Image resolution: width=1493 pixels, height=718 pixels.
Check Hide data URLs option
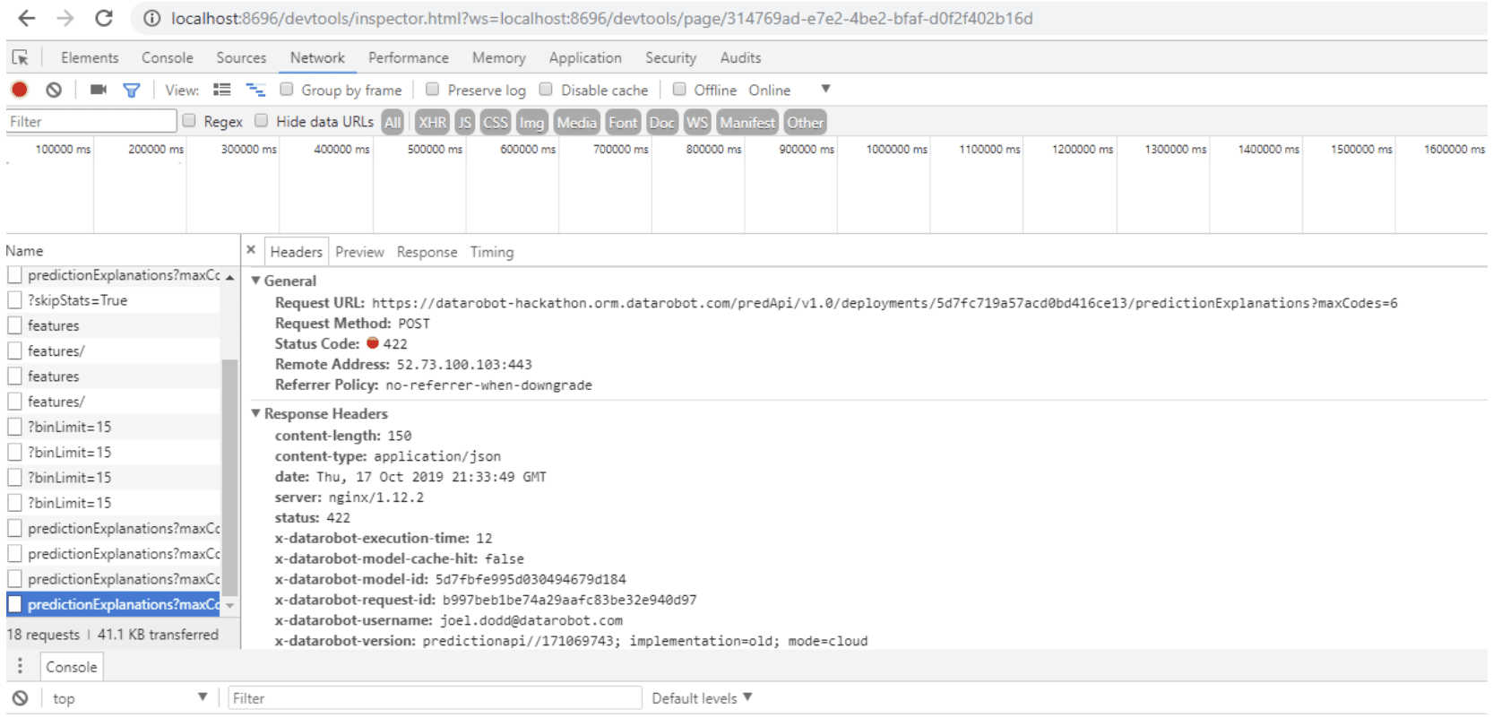tap(262, 120)
